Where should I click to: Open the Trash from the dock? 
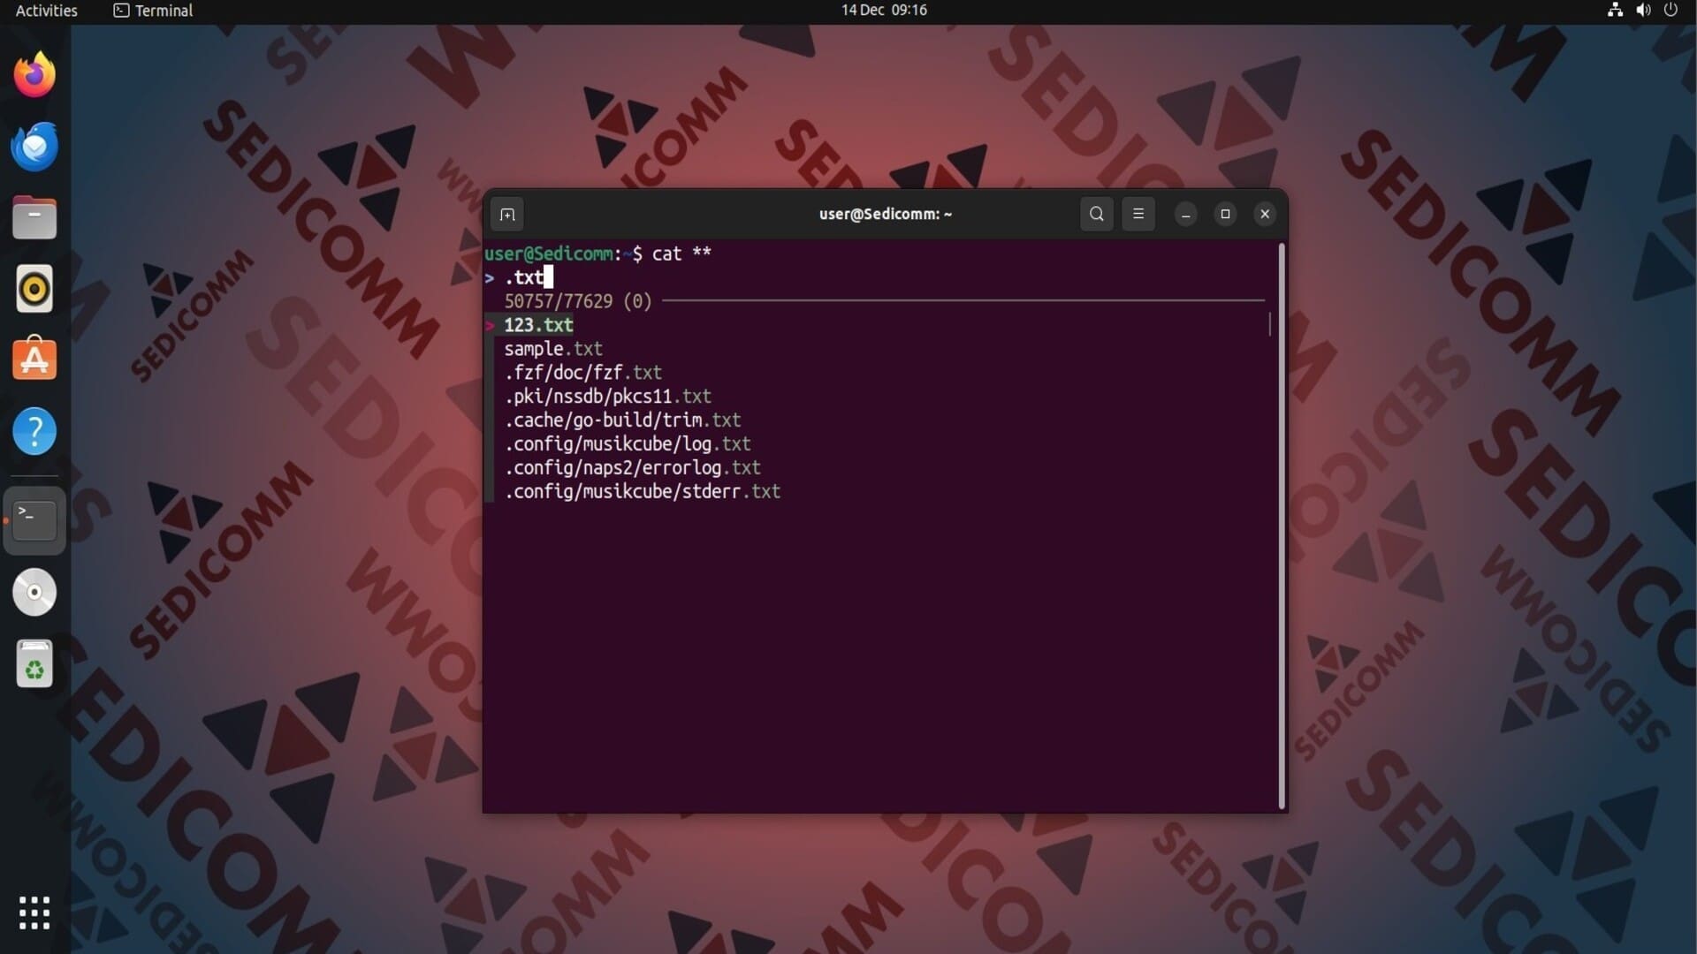click(34, 664)
